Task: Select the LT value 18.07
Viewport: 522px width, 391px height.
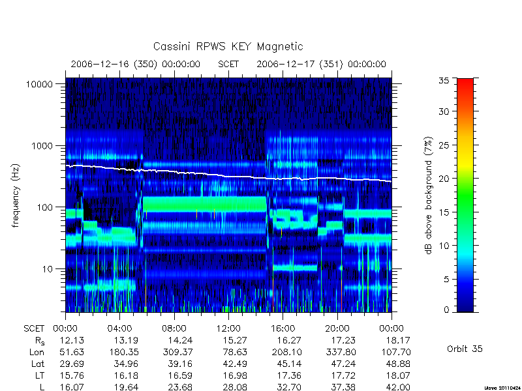Action: coord(398,375)
